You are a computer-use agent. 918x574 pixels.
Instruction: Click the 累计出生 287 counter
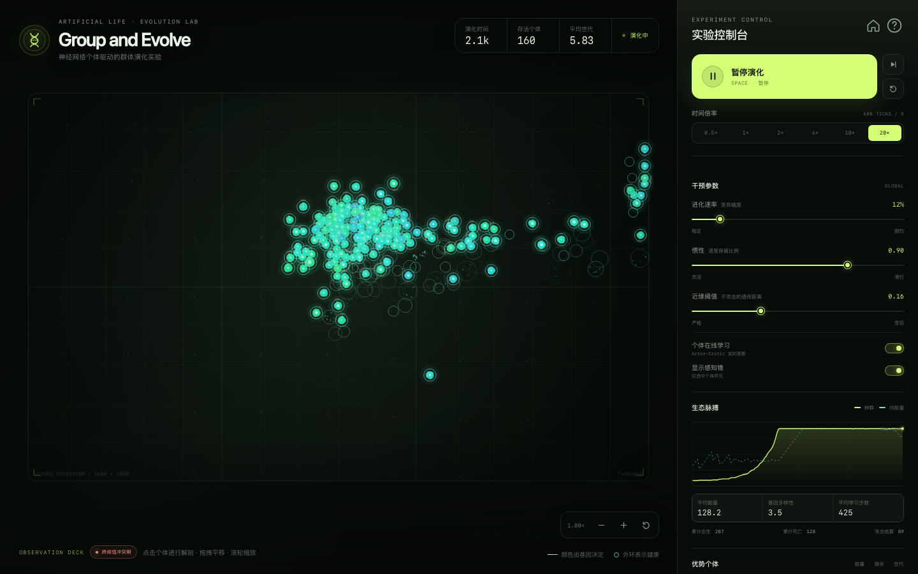pyautogui.click(x=708, y=531)
